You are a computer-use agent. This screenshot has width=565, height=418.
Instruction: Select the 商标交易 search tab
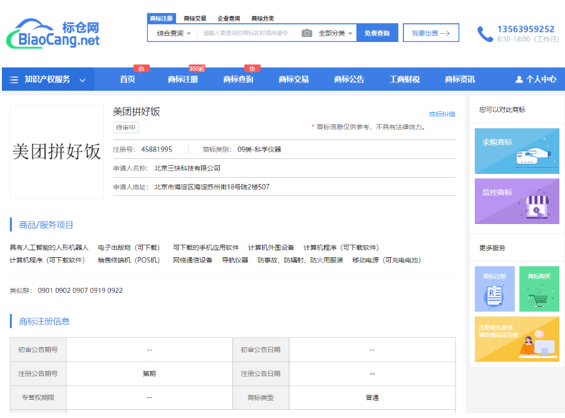coord(195,18)
